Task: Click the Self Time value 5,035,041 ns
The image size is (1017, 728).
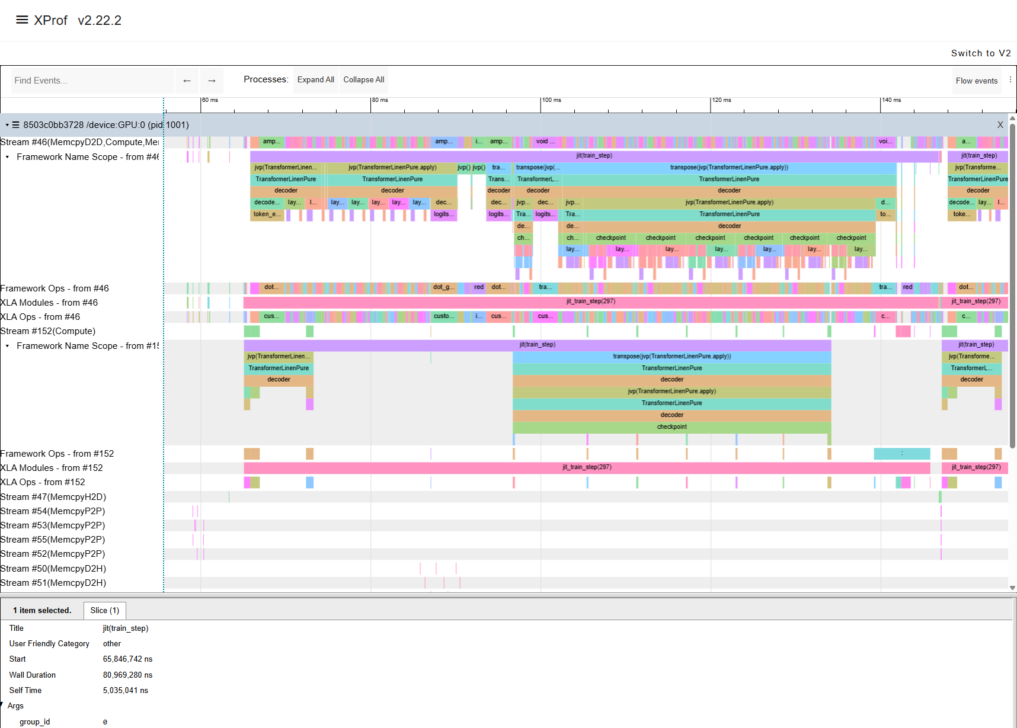Action: click(126, 691)
